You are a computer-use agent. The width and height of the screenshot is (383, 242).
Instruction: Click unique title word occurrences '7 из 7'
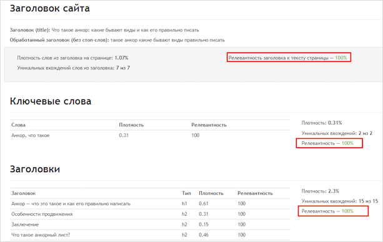click(123, 68)
